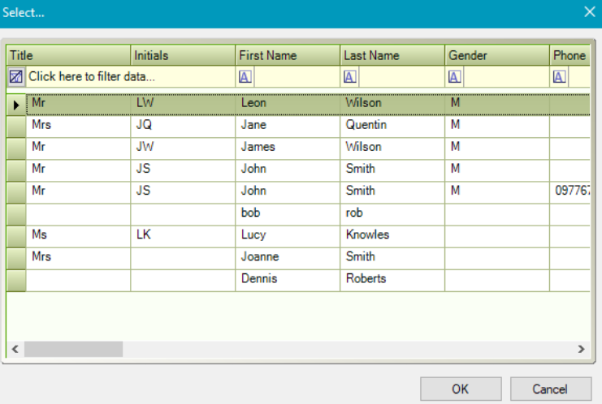Click row selector arrow for Leon Wilson
Image resolution: width=602 pixels, height=404 pixels.
click(16, 105)
